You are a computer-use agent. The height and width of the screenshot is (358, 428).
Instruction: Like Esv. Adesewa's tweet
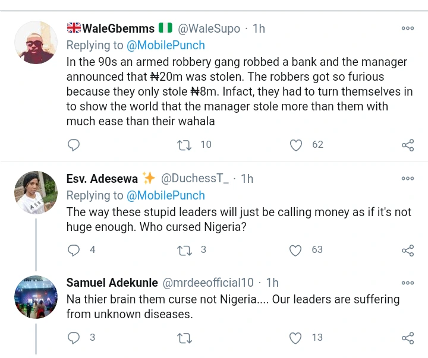[295, 250]
